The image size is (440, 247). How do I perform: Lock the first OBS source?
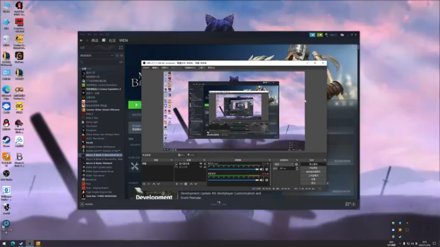click(x=205, y=164)
